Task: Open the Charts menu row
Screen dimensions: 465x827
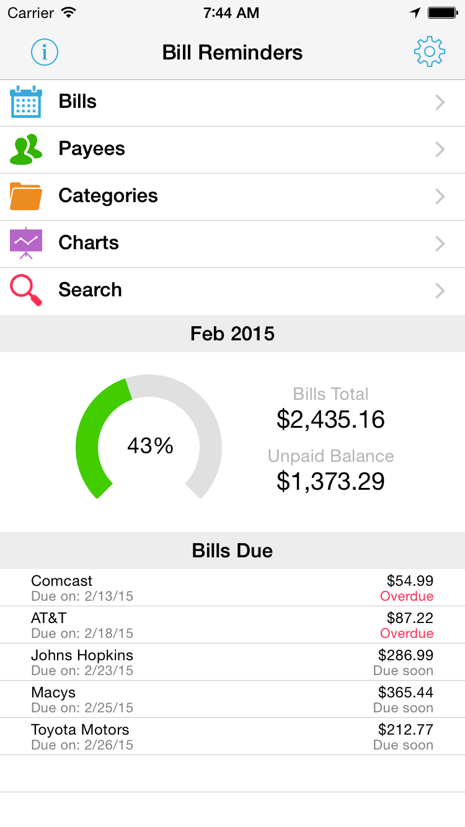Action: click(232, 243)
